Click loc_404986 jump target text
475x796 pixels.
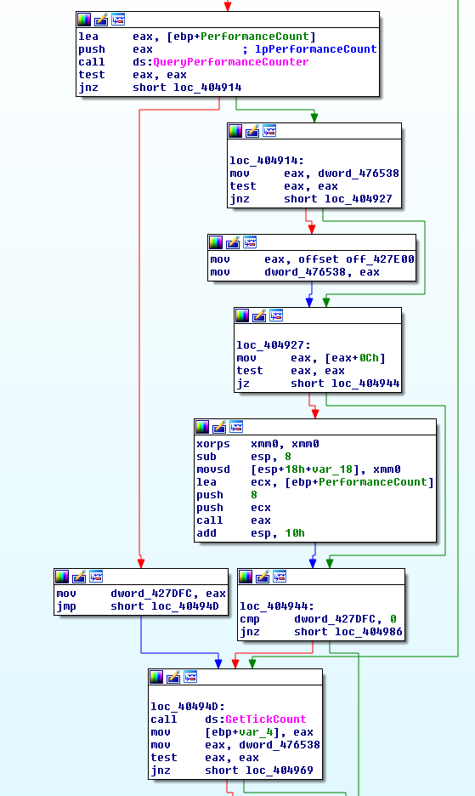point(369,632)
